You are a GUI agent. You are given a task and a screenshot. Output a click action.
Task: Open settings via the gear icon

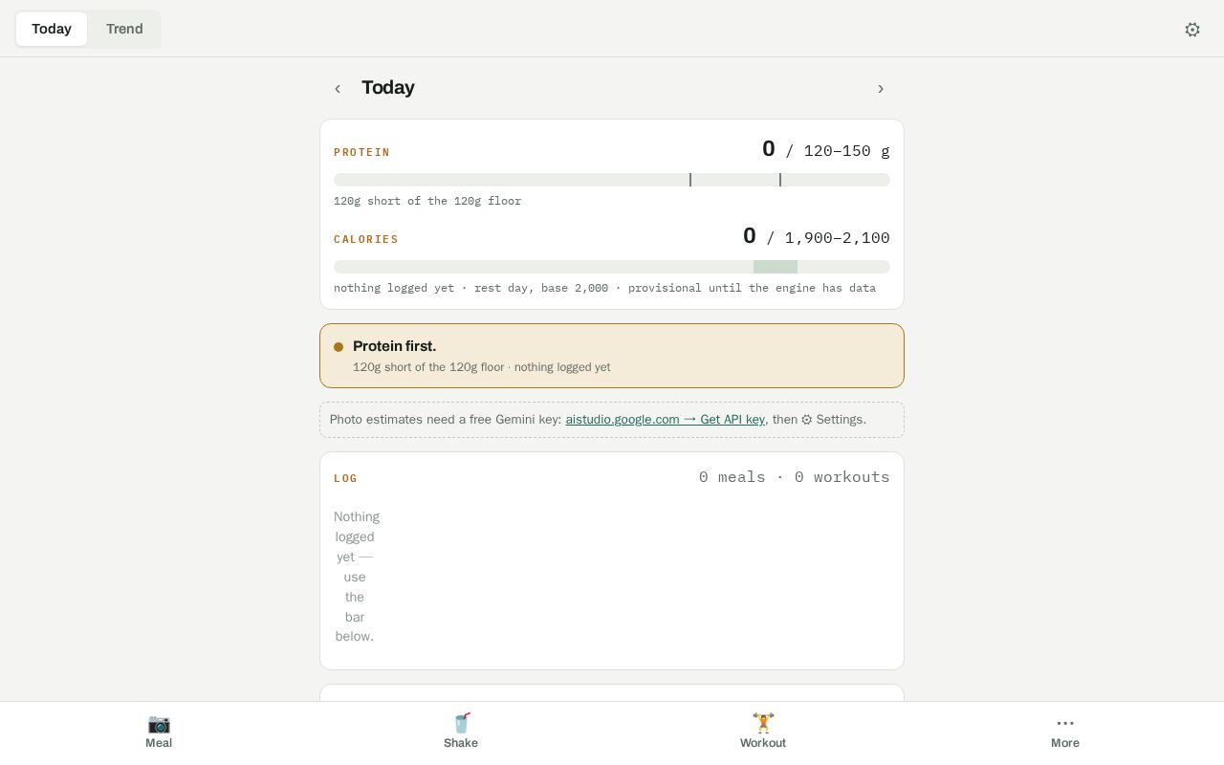(x=1192, y=30)
